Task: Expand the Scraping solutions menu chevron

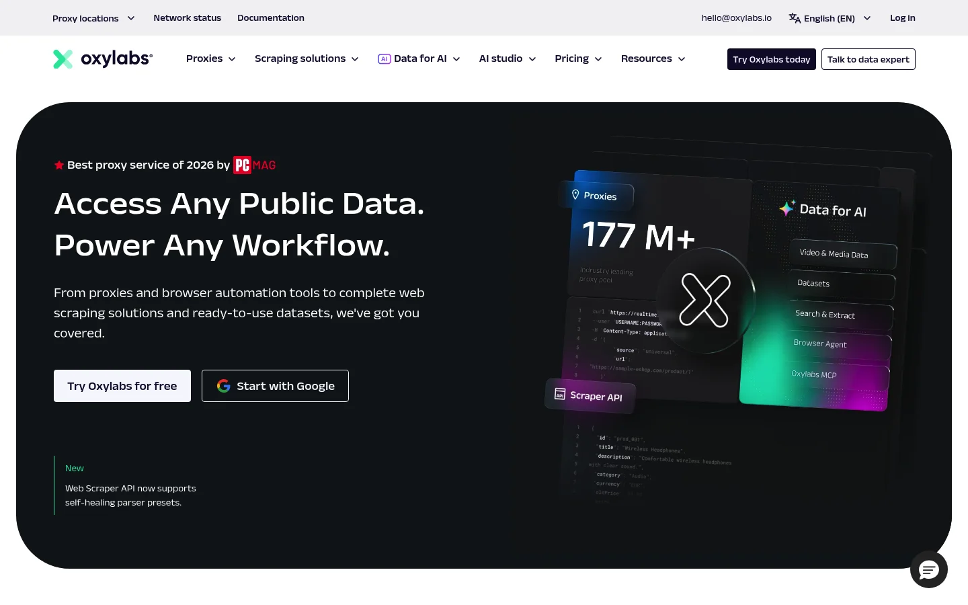Action: [x=355, y=59]
